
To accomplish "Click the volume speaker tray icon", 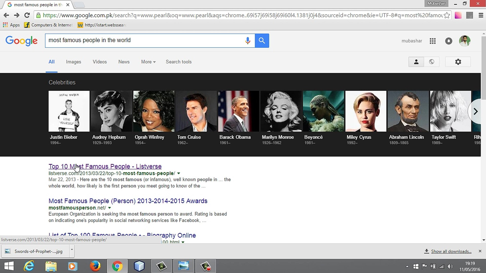I will coord(450,266).
